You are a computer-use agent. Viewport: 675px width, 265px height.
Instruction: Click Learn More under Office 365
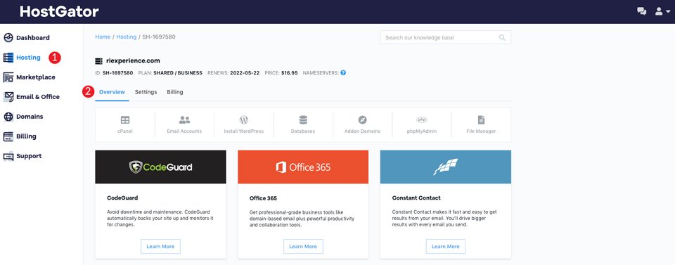pyautogui.click(x=303, y=247)
